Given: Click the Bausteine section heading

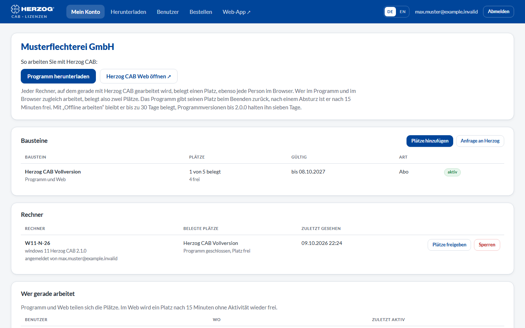Looking at the screenshot, I should (x=34, y=141).
